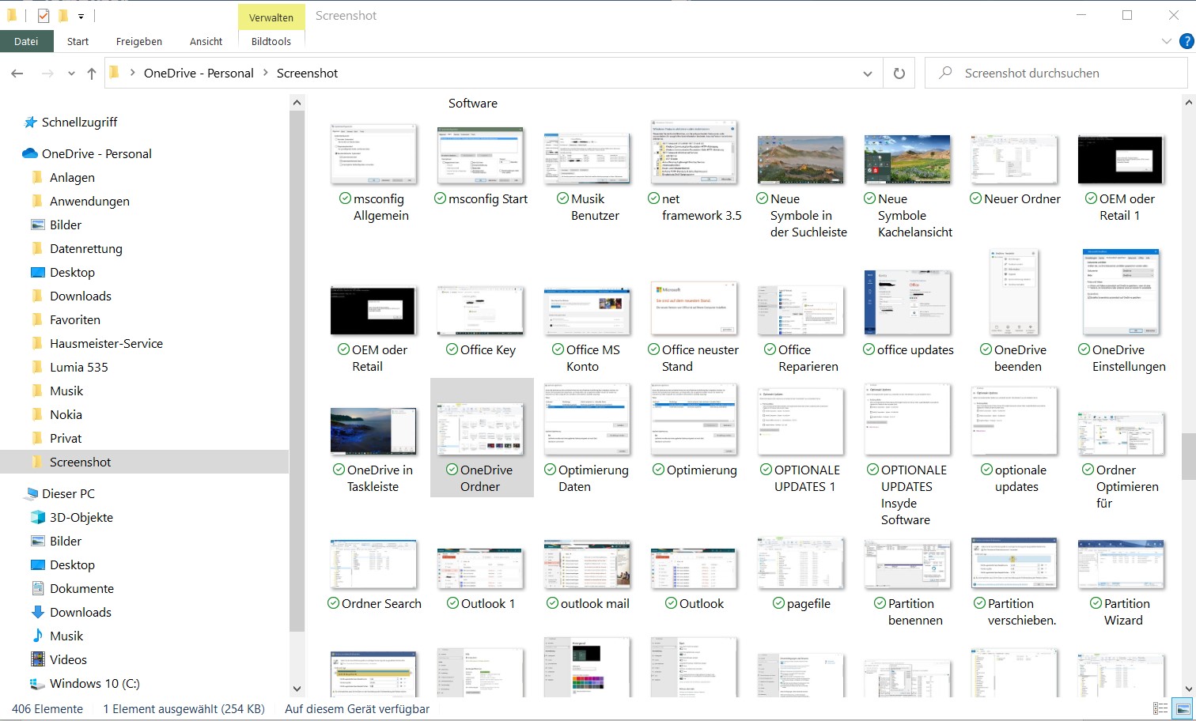Open the Datenrettung folder
1196x721 pixels.
[x=77, y=248]
